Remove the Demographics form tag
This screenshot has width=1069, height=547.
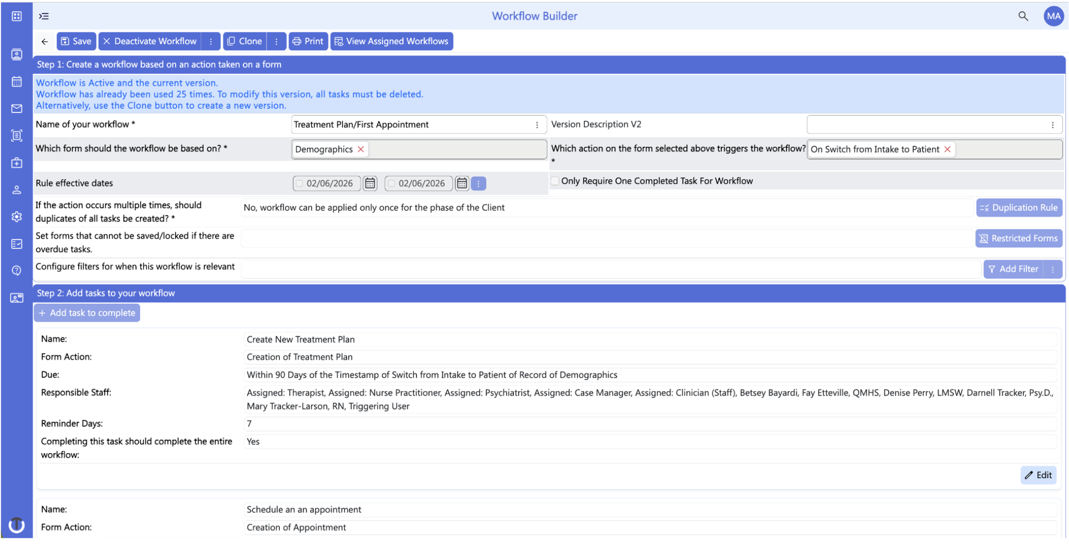361,149
